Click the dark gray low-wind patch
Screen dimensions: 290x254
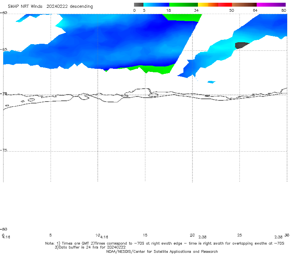[241, 45]
